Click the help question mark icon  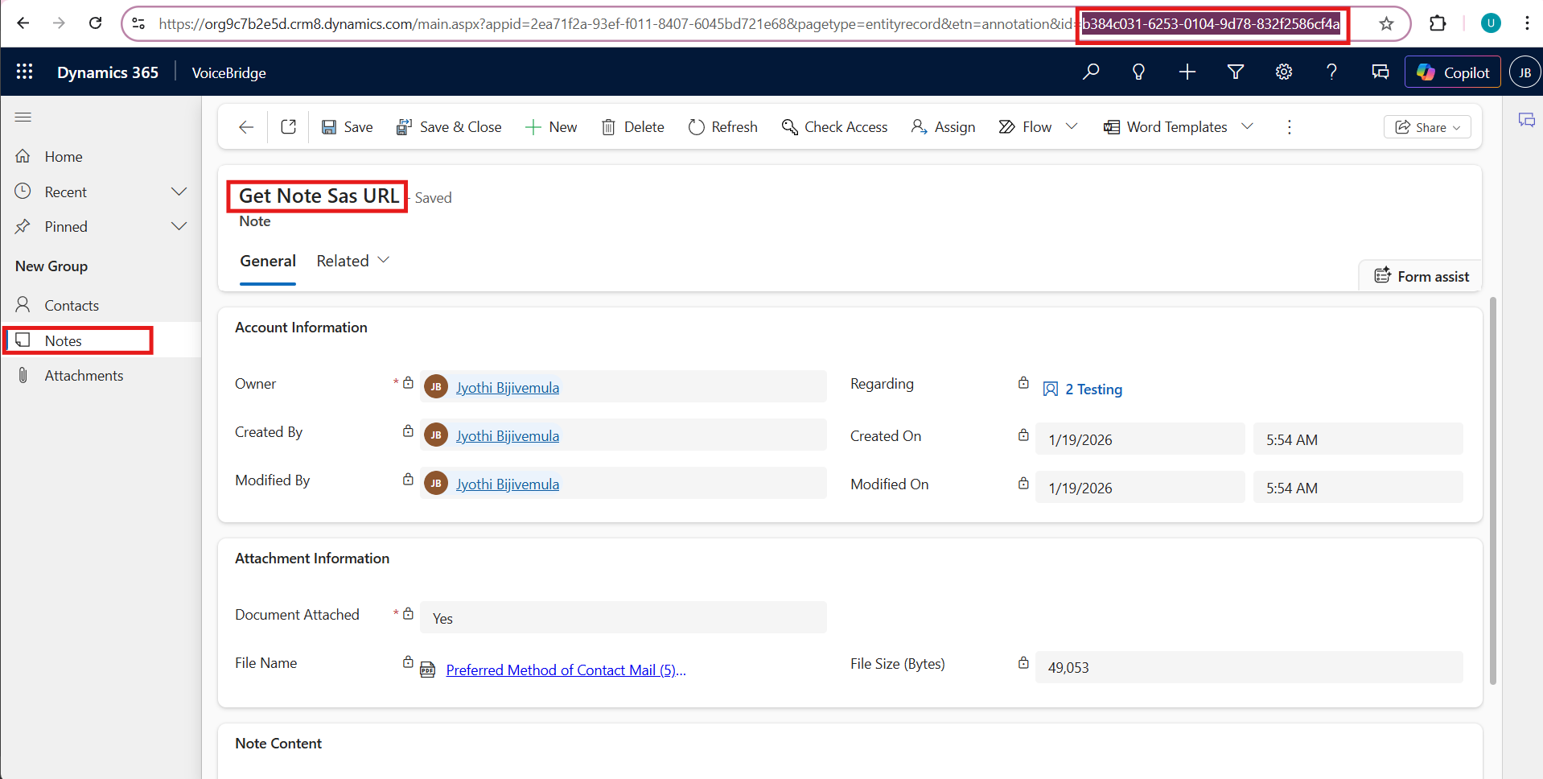pyautogui.click(x=1331, y=72)
